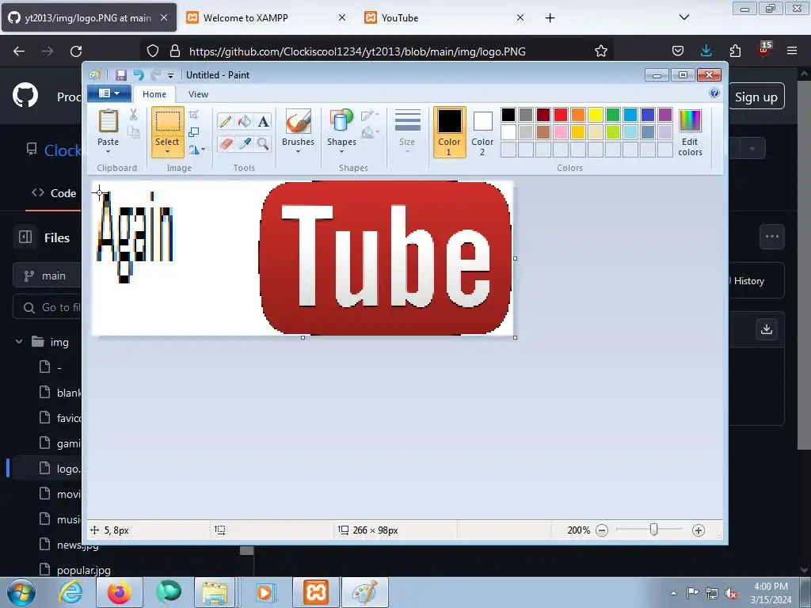Switch to the View ribbon tab
This screenshot has height=608, width=811.
click(x=198, y=94)
